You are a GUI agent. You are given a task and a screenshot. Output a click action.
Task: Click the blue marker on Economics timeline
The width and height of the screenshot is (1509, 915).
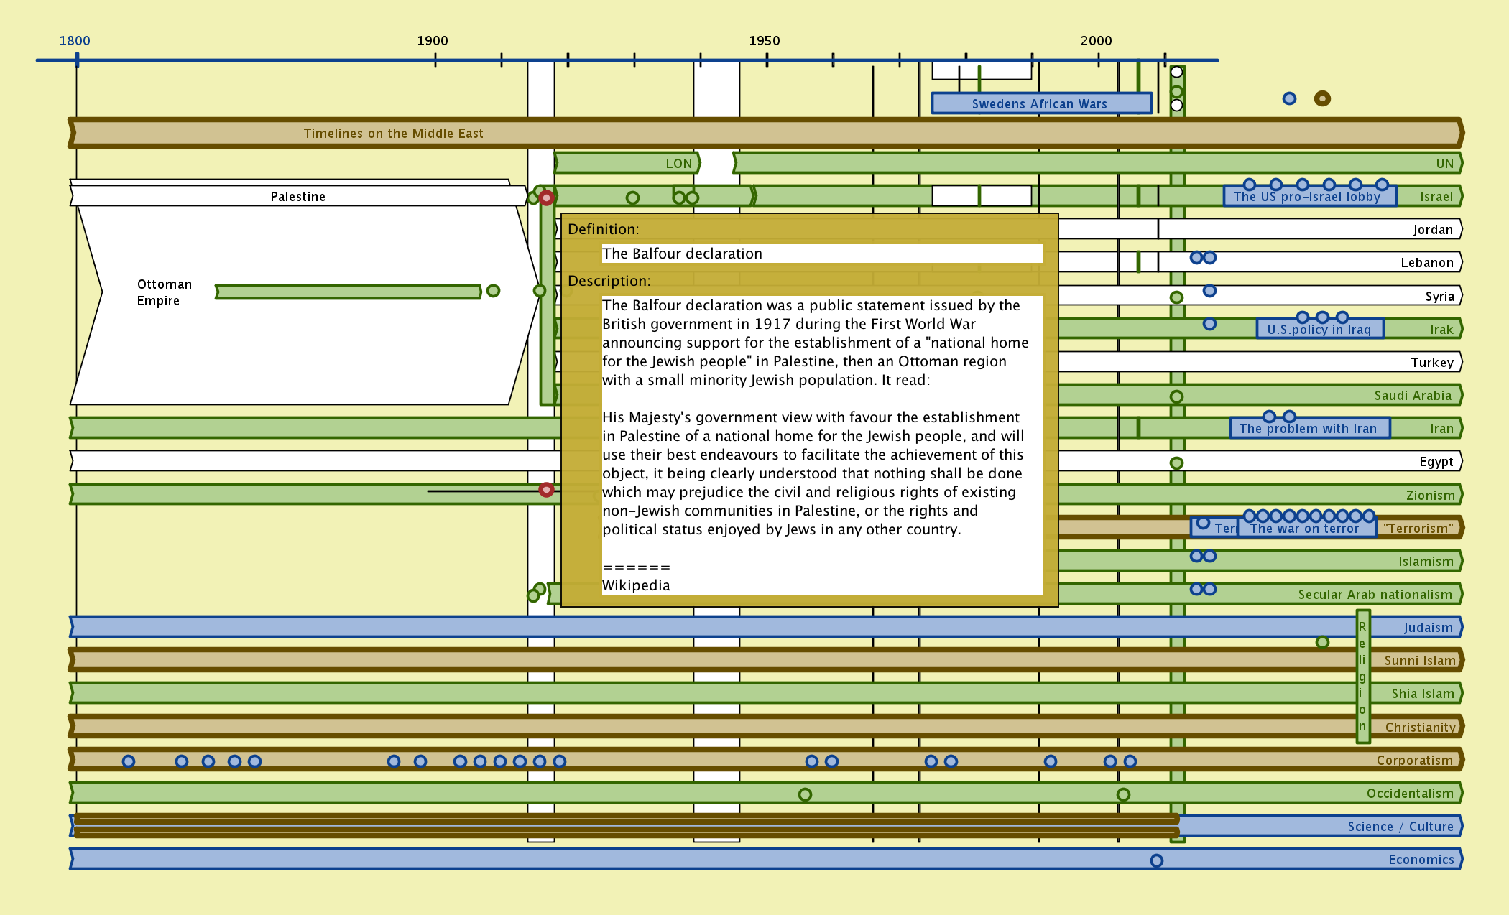[x=1156, y=860]
